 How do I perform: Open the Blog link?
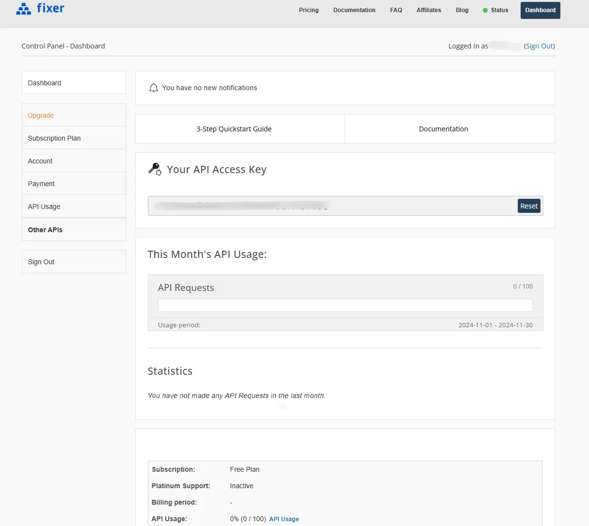(462, 10)
